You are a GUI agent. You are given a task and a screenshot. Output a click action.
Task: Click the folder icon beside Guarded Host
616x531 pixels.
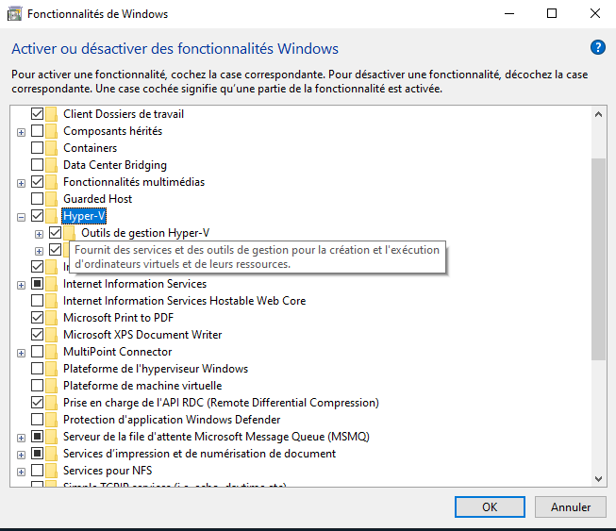pos(51,199)
